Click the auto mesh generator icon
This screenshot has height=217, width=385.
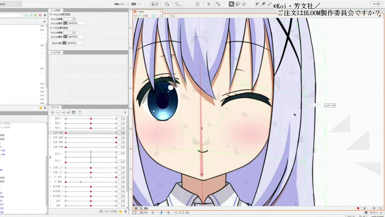178,4
